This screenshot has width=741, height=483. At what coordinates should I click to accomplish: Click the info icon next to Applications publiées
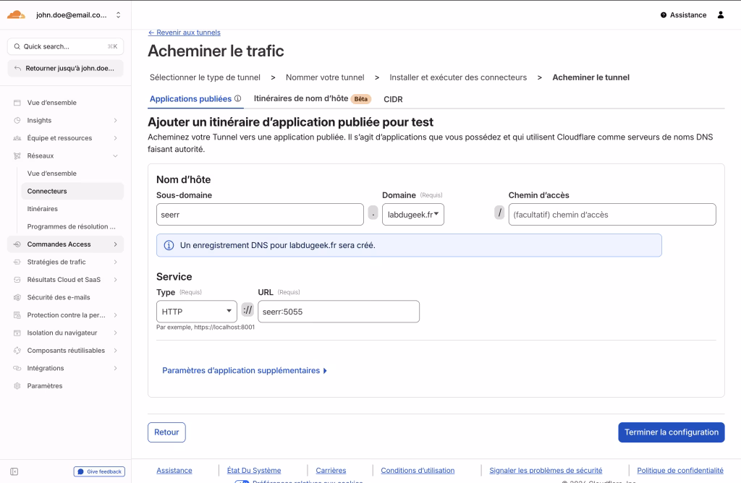239,98
